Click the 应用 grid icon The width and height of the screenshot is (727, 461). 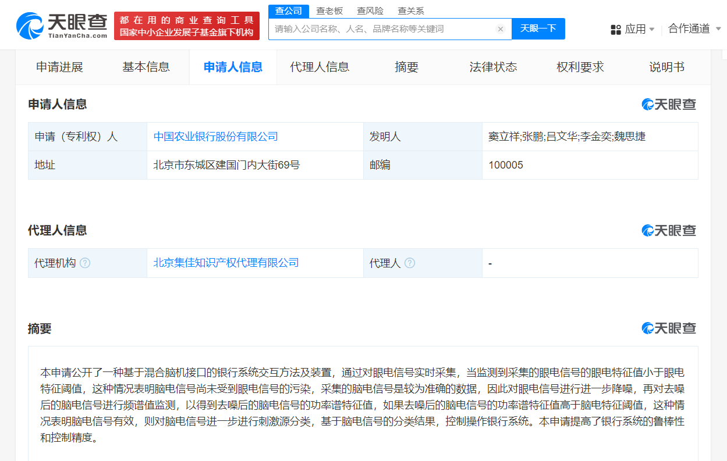point(615,29)
